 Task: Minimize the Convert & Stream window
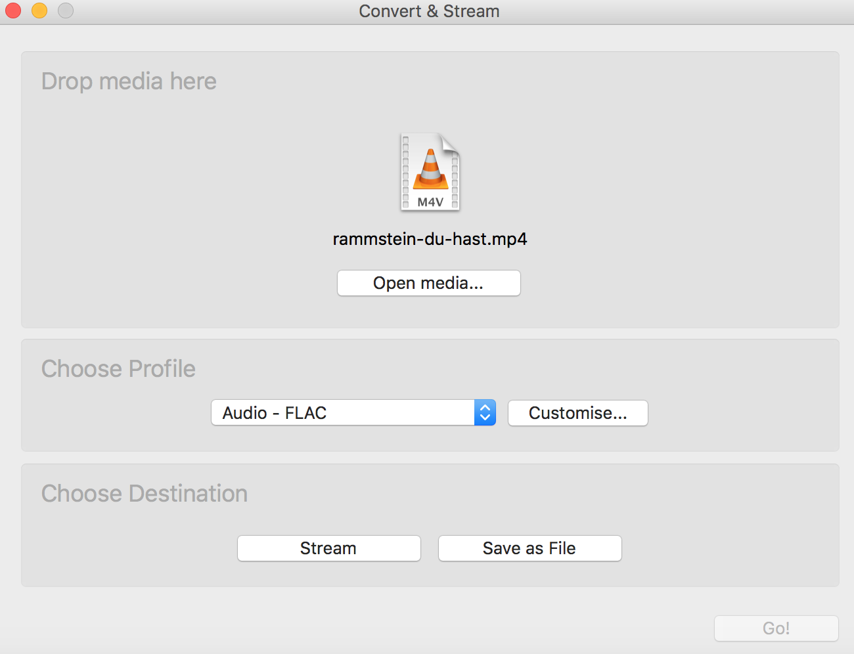(x=39, y=11)
